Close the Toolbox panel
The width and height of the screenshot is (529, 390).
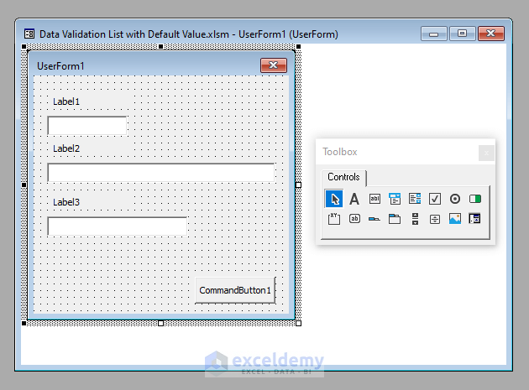click(x=486, y=153)
